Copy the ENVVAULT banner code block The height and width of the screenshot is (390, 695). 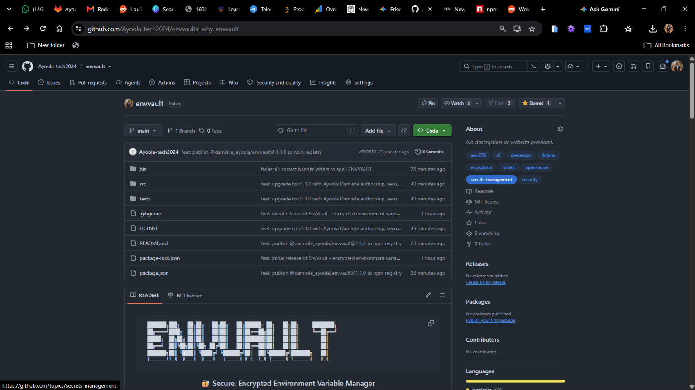[x=431, y=323]
